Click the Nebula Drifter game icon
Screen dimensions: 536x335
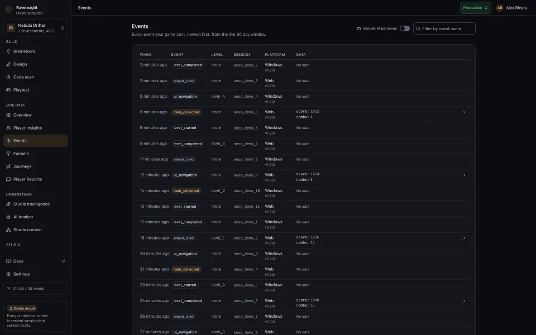11,28
